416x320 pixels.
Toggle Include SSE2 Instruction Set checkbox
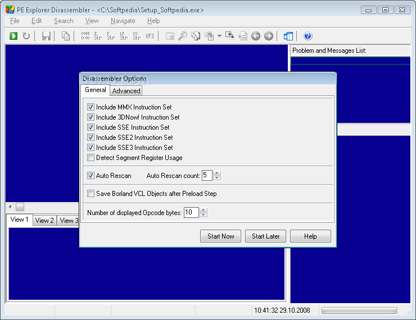click(x=91, y=137)
